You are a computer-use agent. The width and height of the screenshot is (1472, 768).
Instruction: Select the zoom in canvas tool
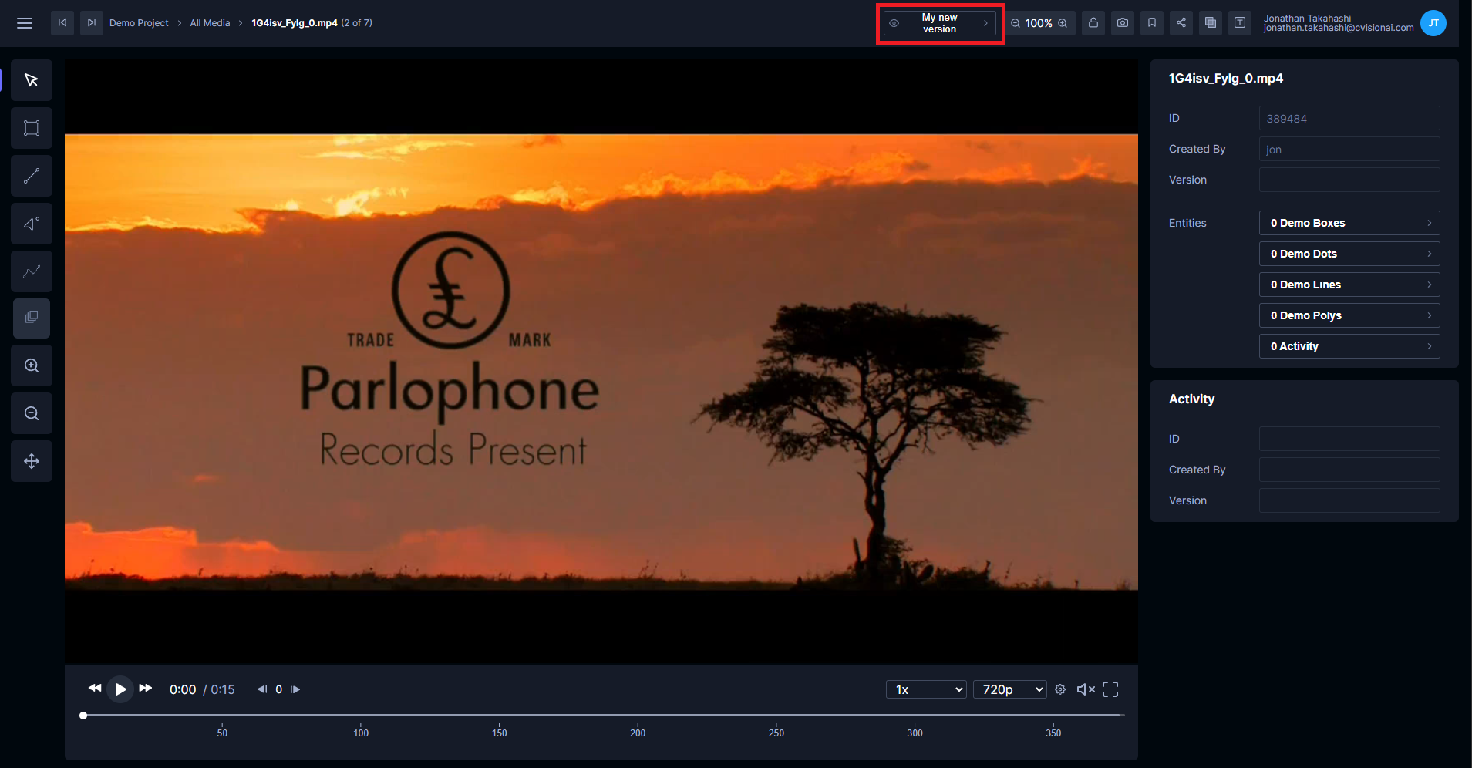tap(32, 365)
